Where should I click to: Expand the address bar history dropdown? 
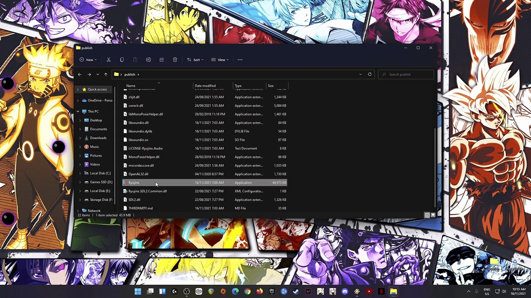tap(360, 74)
